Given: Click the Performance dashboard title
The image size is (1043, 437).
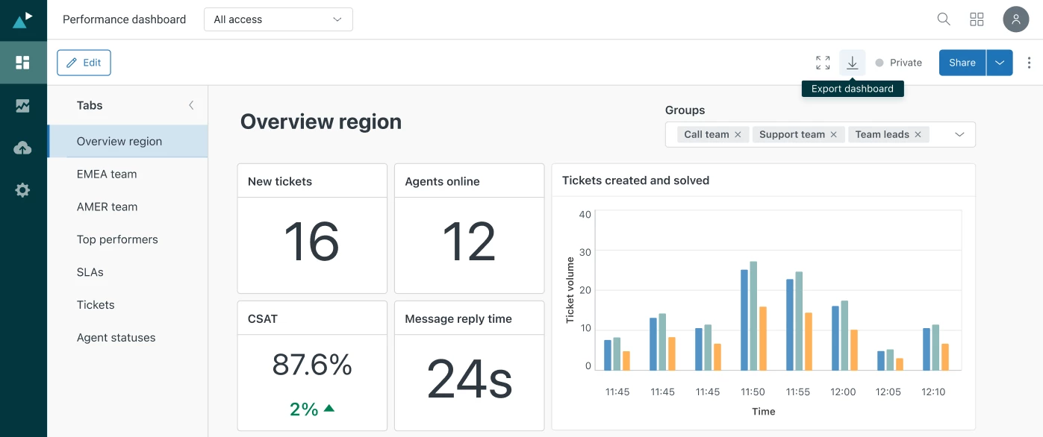Looking at the screenshot, I should pos(124,19).
